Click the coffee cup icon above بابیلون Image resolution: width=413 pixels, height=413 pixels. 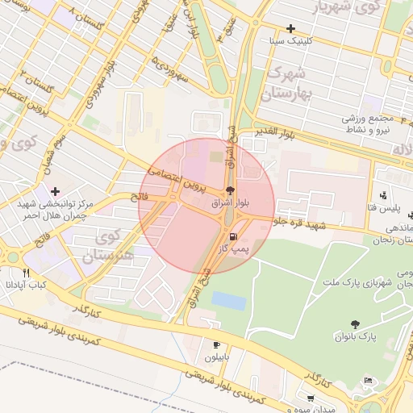[216, 345]
